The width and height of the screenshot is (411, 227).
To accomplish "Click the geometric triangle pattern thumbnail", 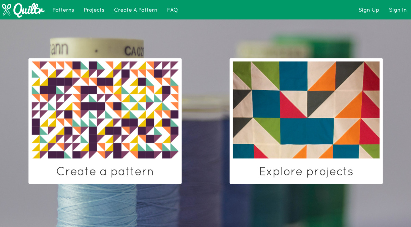I will tap(105, 110).
